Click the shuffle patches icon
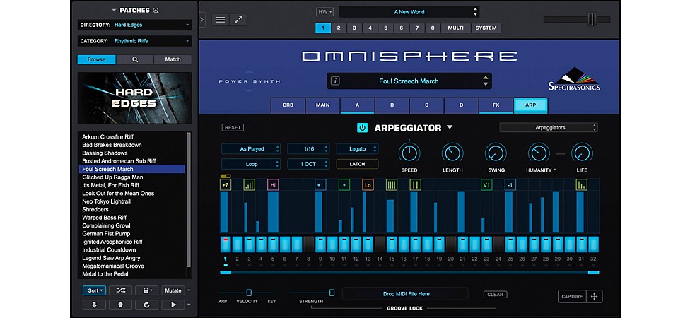 (x=120, y=290)
